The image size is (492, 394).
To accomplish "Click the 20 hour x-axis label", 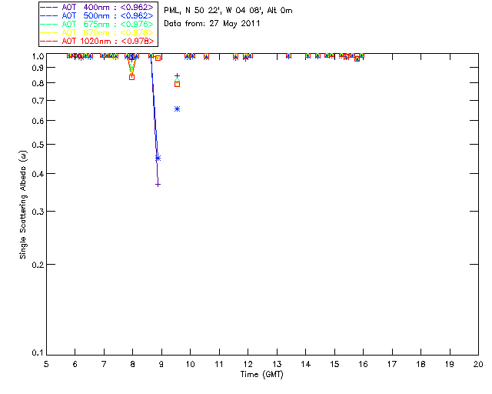I will pyautogui.click(x=478, y=364).
